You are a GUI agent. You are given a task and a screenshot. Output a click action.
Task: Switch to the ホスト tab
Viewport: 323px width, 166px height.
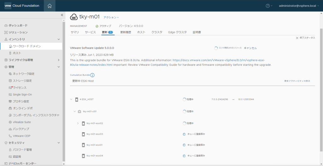pyautogui.click(x=141, y=32)
